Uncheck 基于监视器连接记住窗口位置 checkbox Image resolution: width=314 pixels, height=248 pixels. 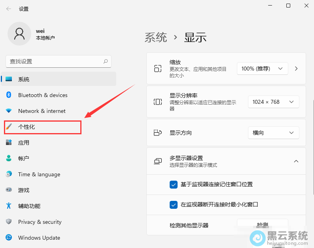point(173,184)
